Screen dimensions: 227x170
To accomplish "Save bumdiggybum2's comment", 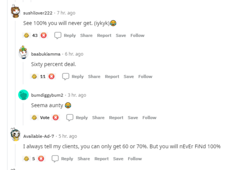I will point(133,118).
